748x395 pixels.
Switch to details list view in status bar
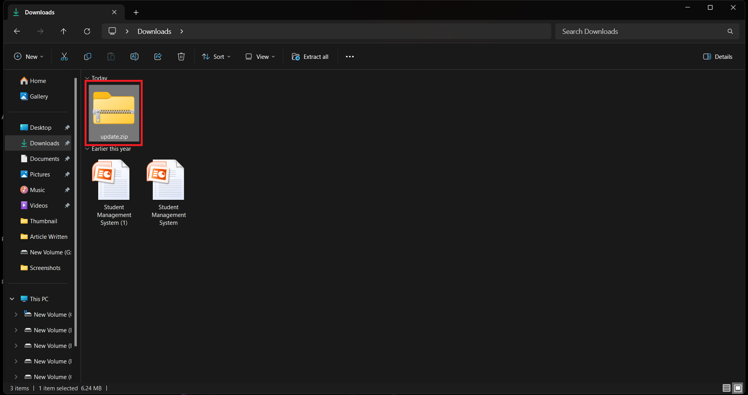(726, 388)
